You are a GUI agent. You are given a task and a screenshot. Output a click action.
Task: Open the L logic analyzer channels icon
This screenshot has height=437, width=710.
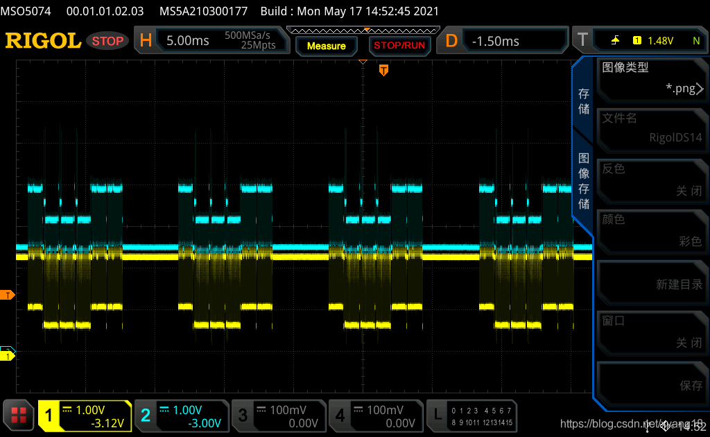[438, 415]
